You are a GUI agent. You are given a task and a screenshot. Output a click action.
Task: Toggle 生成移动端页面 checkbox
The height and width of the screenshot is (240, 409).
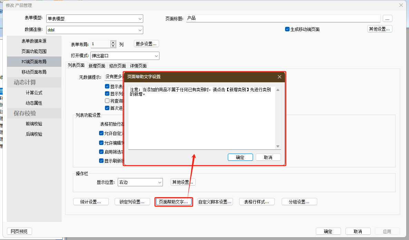tap(287, 29)
